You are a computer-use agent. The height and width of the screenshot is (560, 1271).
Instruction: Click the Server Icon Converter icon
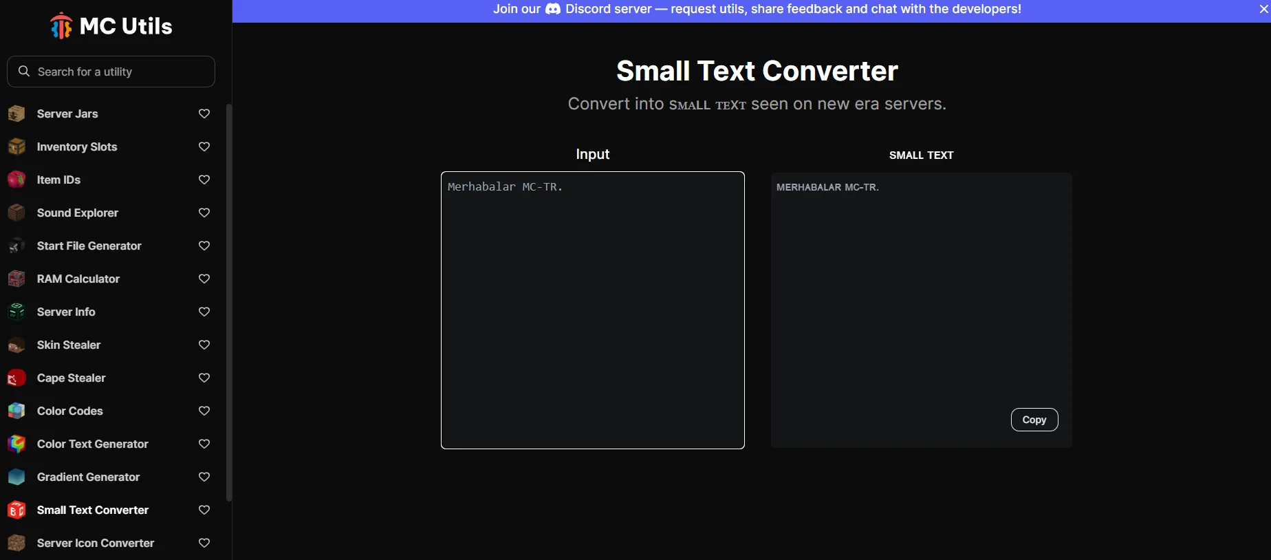[17, 543]
